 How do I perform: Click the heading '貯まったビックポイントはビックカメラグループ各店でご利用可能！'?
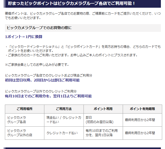[71, 3]
